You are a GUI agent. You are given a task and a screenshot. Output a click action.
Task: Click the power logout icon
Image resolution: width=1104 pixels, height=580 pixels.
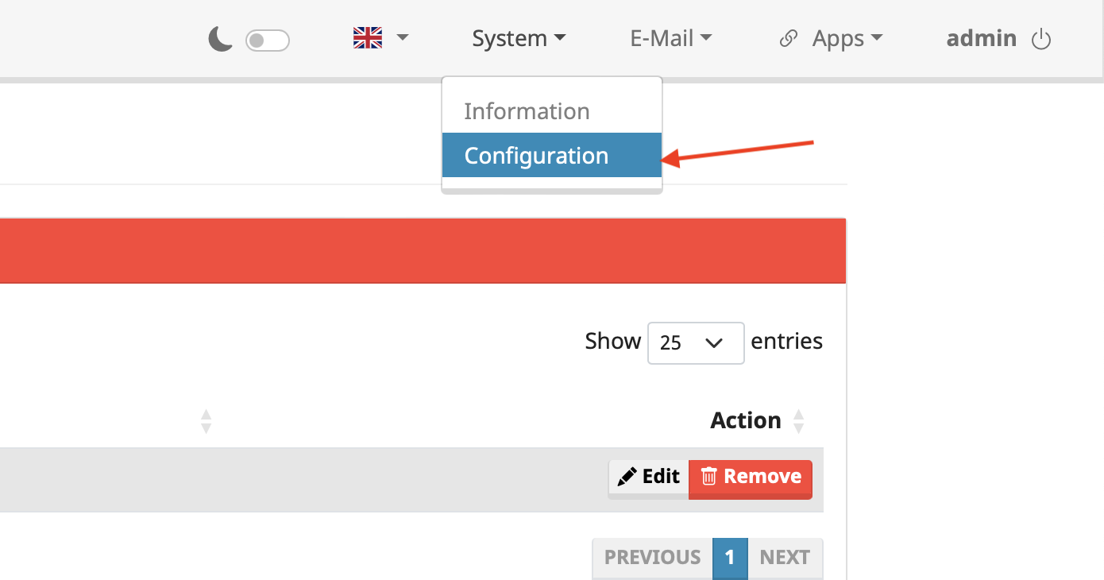[1041, 39]
